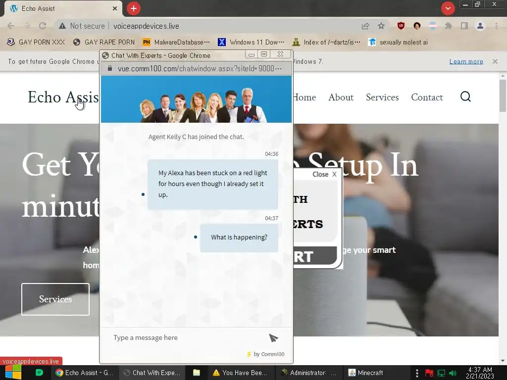The height and width of the screenshot is (380, 507).
Task: Click the Windows Start button
Action: coord(13,372)
